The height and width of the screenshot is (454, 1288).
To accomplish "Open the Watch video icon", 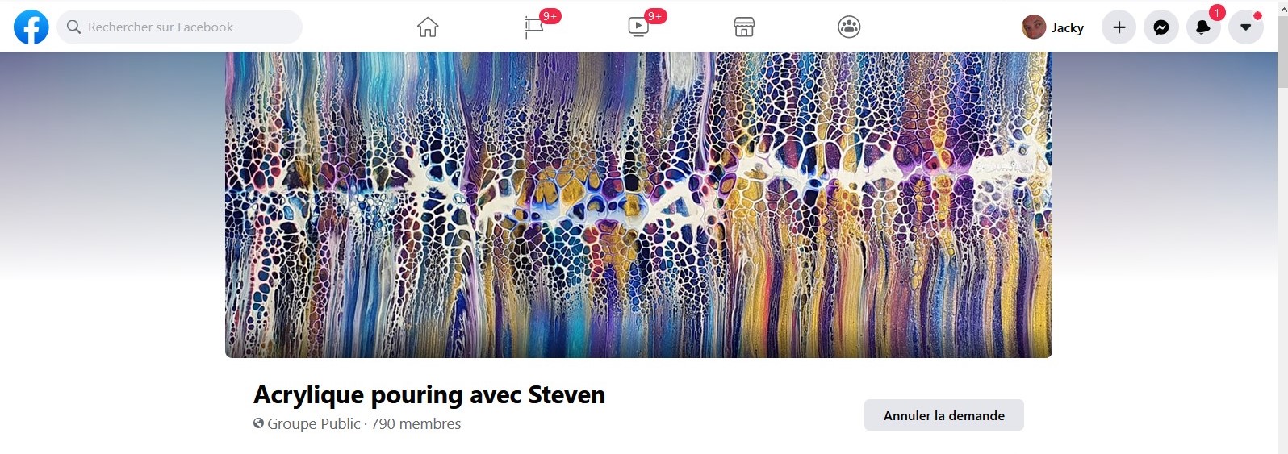I will click(x=638, y=27).
